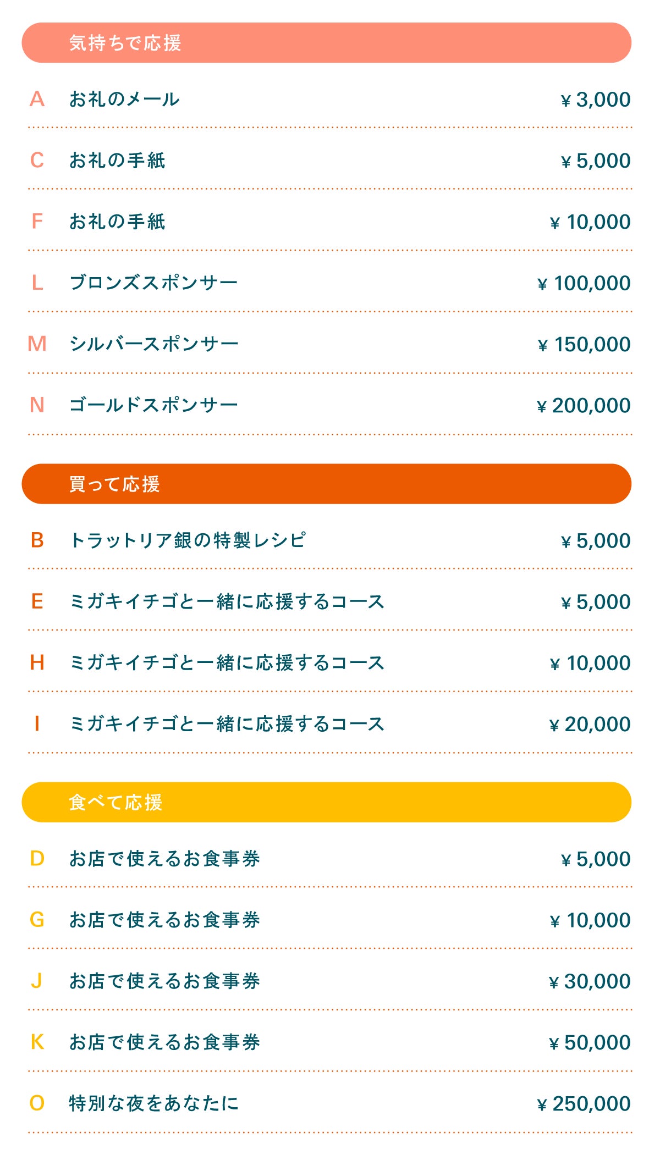Open ブロンズスポンサー course
660x1160 pixels.
tap(153, 283)
